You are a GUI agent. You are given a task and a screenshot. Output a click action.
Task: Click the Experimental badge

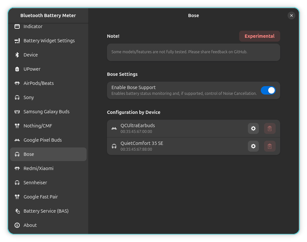[259, 36]
